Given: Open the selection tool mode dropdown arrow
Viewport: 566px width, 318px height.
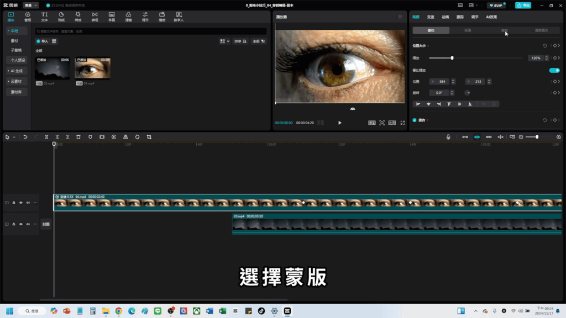Looking at the screenshot, I should 14,137.
